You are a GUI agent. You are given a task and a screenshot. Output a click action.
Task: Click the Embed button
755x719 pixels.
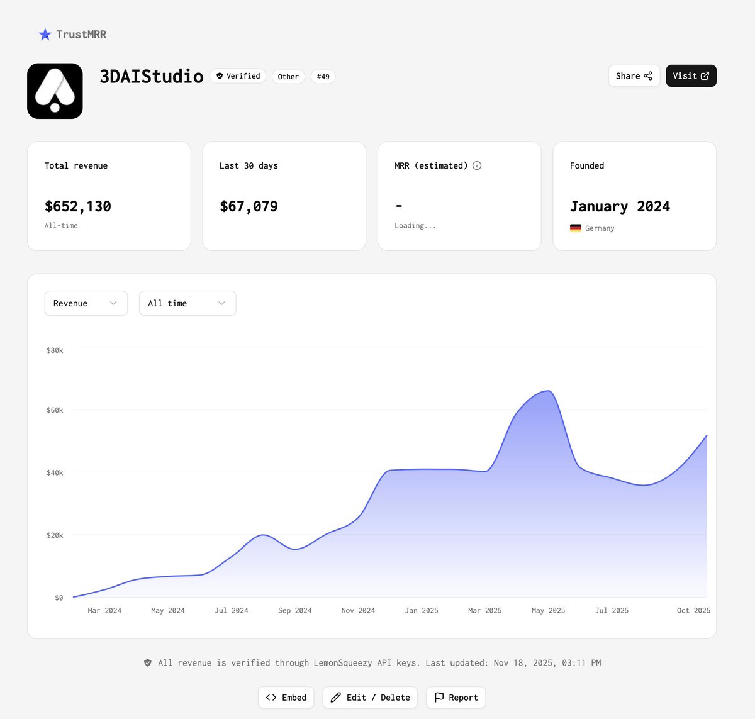tap(286, 698)
